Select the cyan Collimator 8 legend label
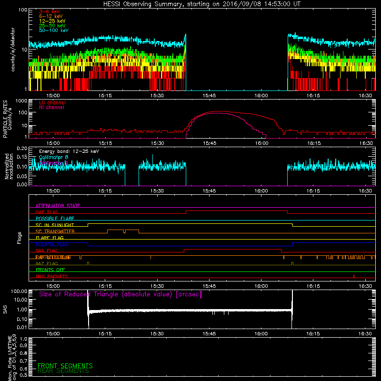 click(x=53, y=157)
